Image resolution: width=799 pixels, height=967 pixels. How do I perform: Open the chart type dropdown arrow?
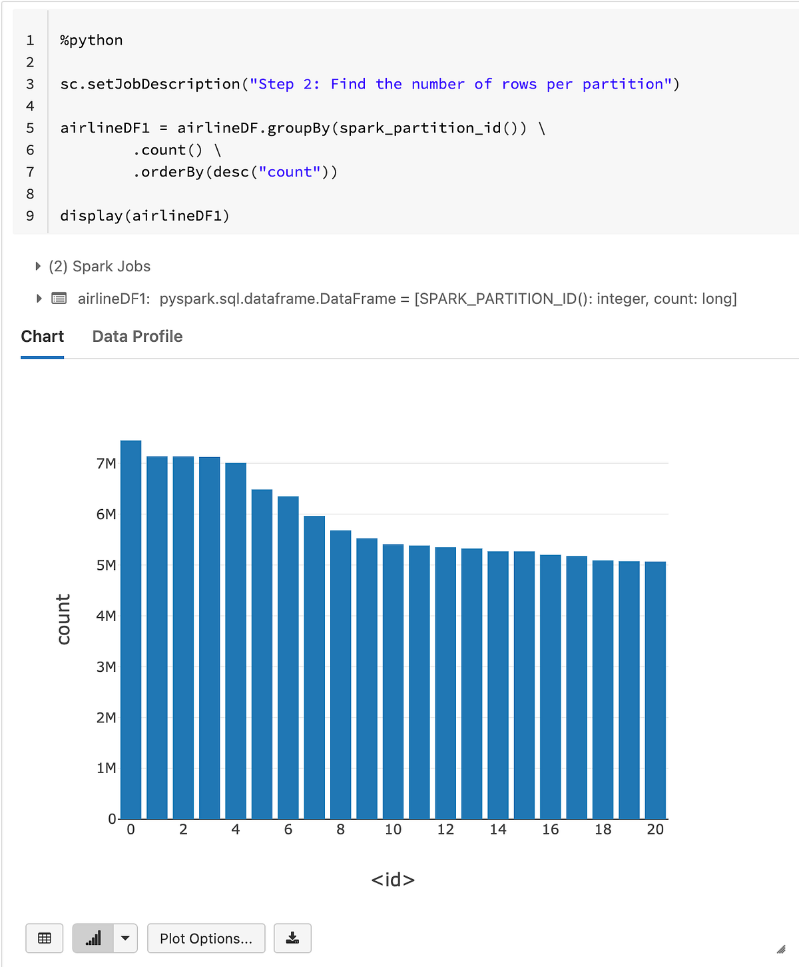pyautogui.click(x=125, y=938)
